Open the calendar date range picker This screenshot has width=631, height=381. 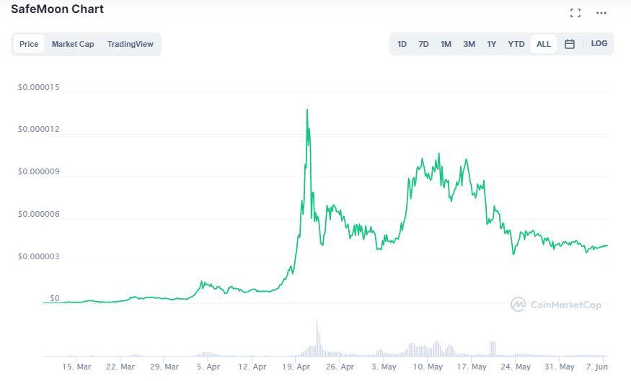pyautogui.click(x=570, y=44)
